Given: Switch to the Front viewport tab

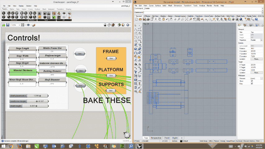Looking at the screenshot, I should point(167,138).
